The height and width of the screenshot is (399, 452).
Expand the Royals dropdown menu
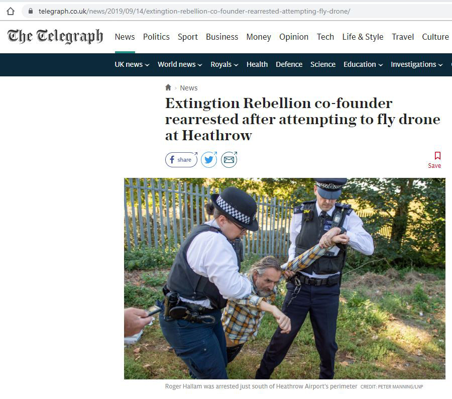pos(224,64)
